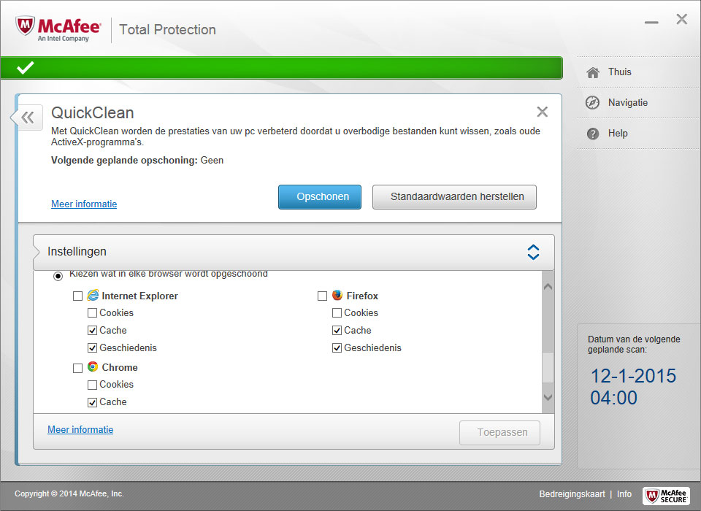Click the settings scrollbar up arrow
Screen dimensions: 701x511
tap(548, 287)
